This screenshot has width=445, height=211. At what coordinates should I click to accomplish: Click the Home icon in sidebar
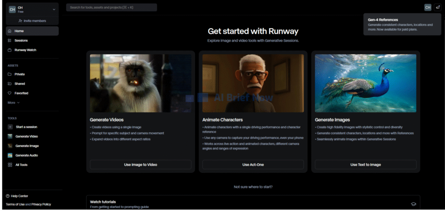(x=10, y=31)
